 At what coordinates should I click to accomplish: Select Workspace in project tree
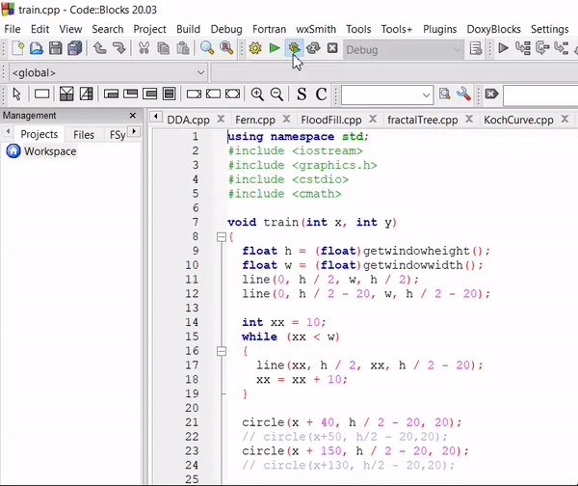point(50,151)
